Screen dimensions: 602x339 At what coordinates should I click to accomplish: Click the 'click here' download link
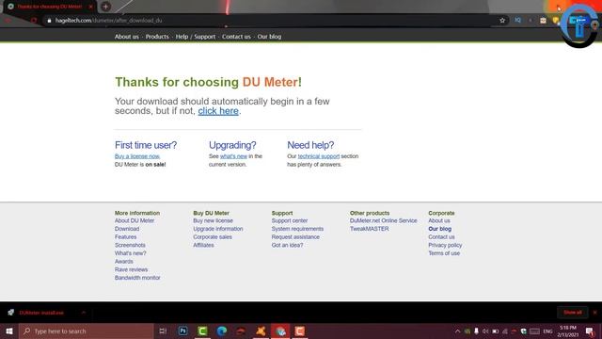point(218,111)
